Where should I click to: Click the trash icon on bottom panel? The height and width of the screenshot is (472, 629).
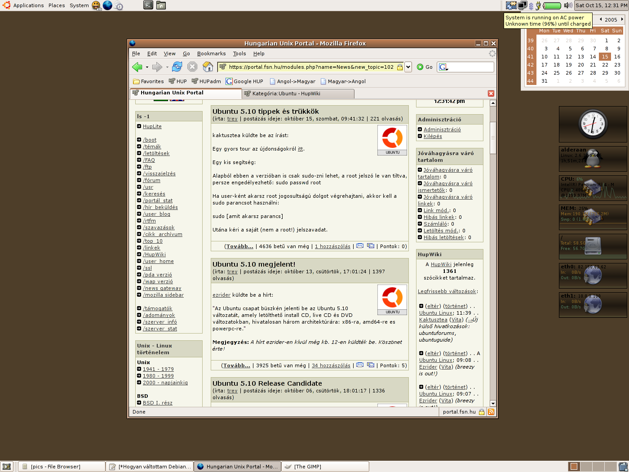click(x=623, y=467)
